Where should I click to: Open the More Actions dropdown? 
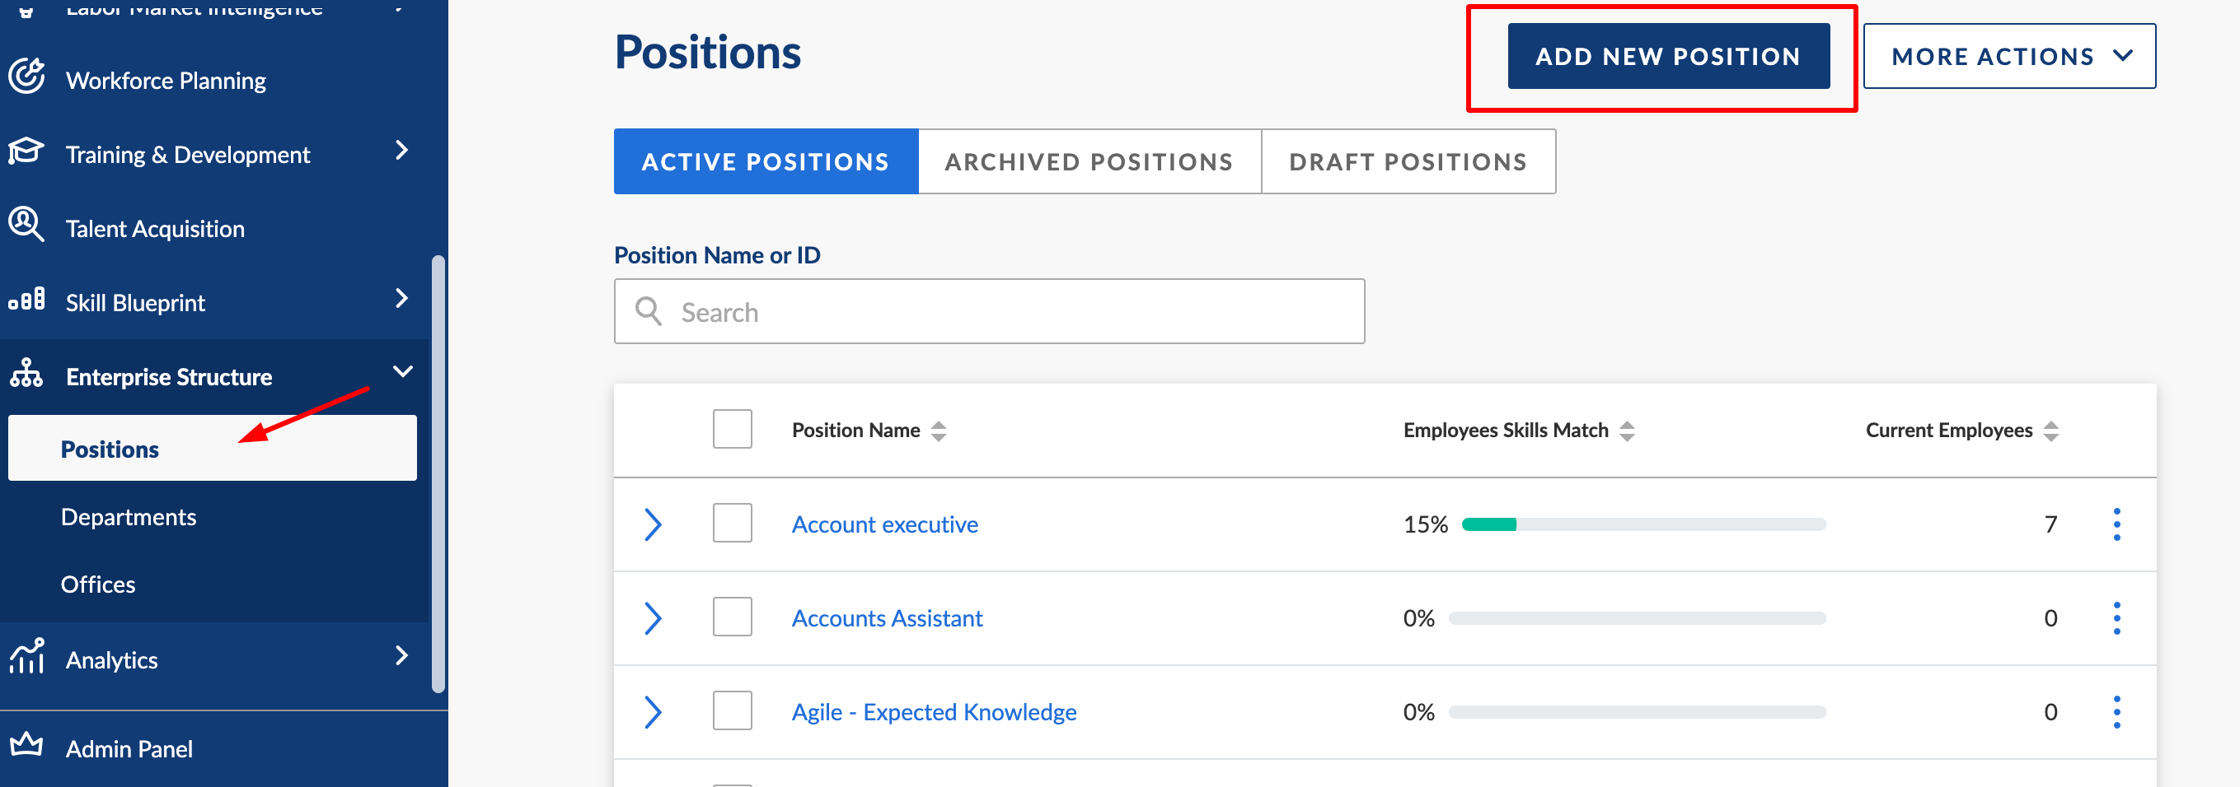(2008, 57)
